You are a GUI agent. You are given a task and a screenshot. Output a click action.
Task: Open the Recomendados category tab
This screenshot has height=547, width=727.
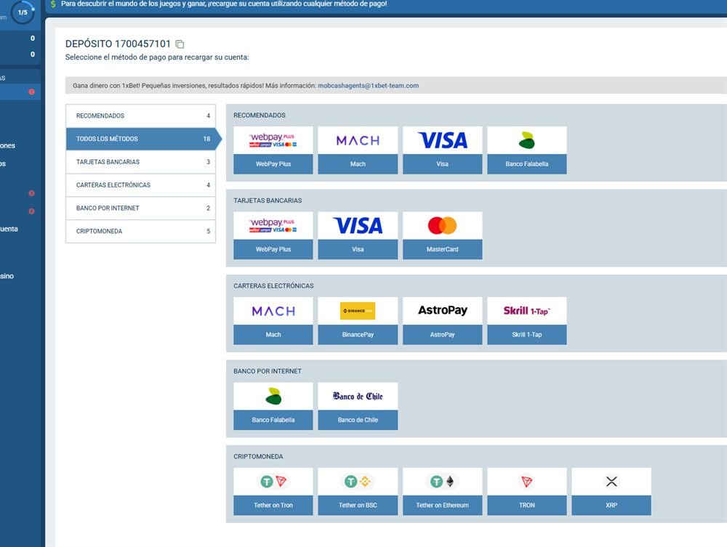tap(140, 116)
